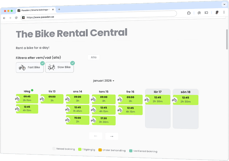Viewport: 229px width, 161px height.
Task: Toggle the Slow Bike filter
Action: click(x=59, y=67)
